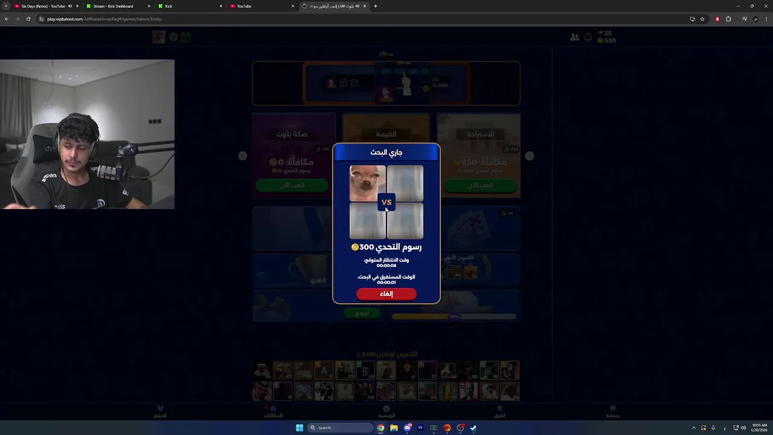This screenshot has width=773, height=435.
Task: Click the play.vipbaloot.com address bar
Action: pos(362,19)
